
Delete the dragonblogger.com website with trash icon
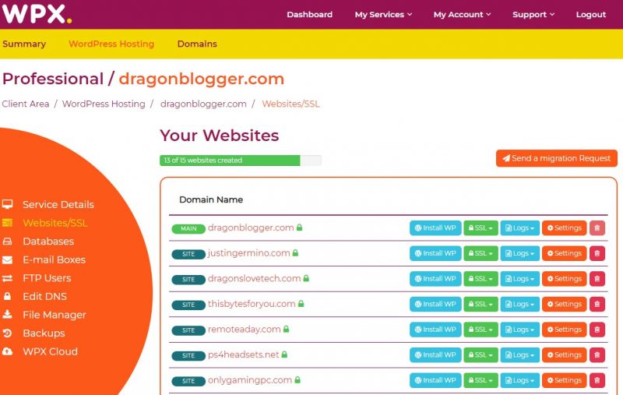click(x=597, y=228)
